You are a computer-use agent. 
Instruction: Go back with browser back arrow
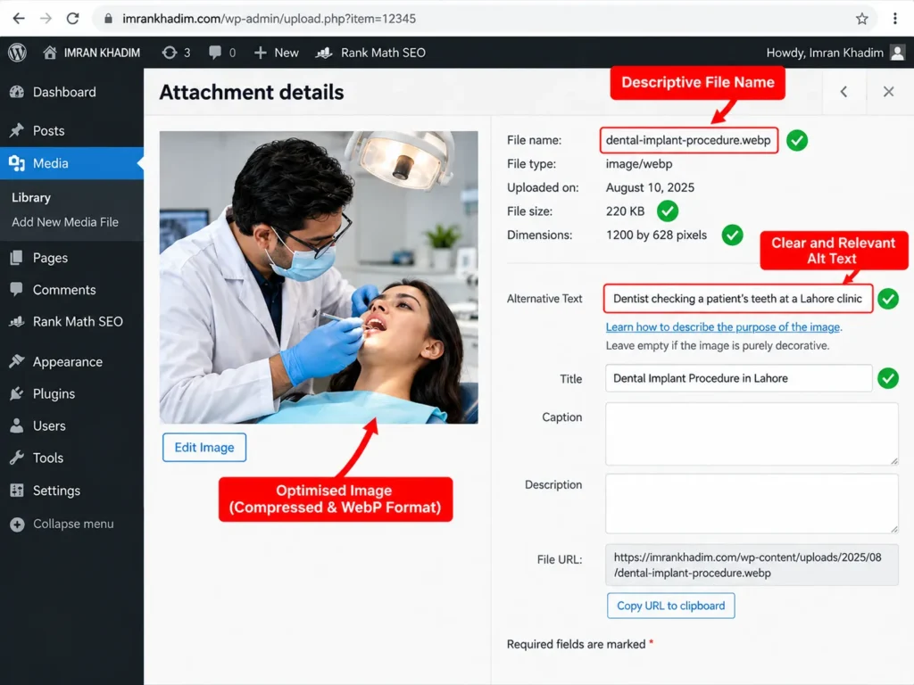[19, 19]
